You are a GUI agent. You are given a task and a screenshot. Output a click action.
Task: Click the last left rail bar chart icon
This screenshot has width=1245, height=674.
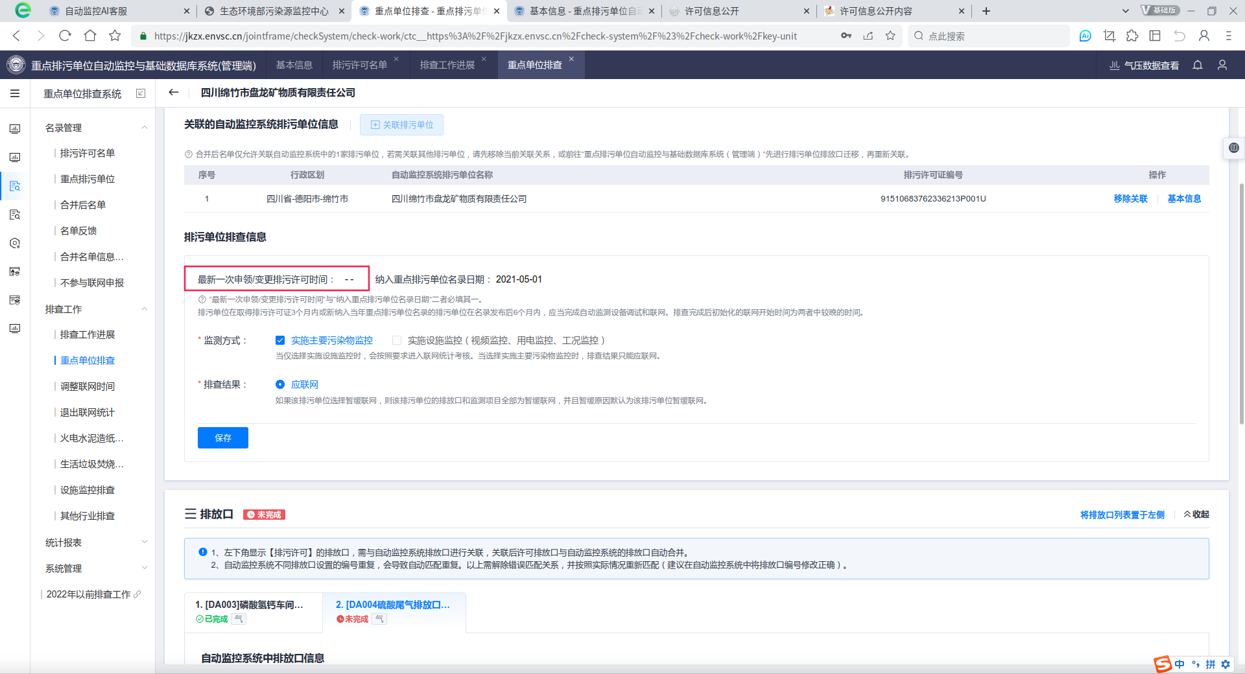pos(15,329)
